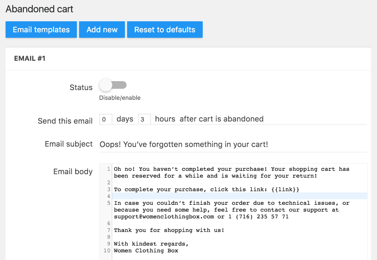The image size is (377, 260).
Task: Click 'Thank you for shopping with us!' line
Action: point(169,230)
